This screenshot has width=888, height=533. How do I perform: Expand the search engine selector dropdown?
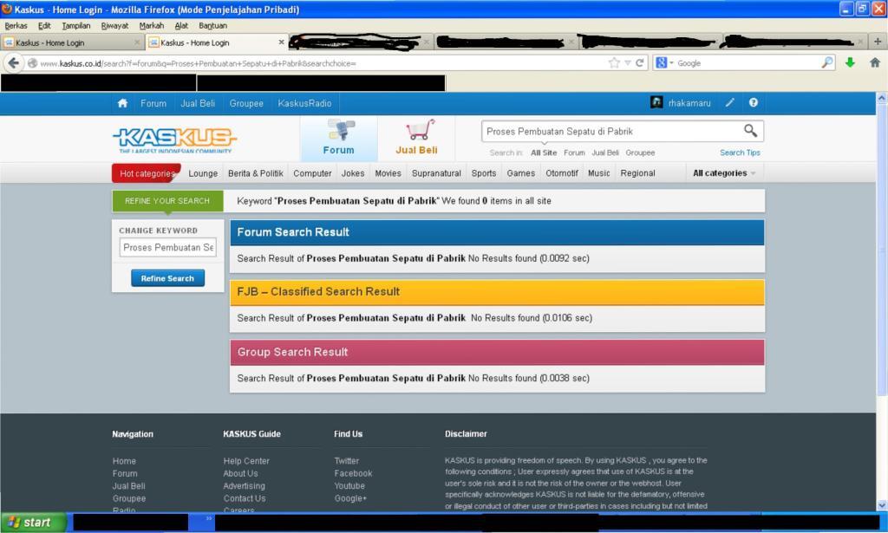[x=671, y=62]
